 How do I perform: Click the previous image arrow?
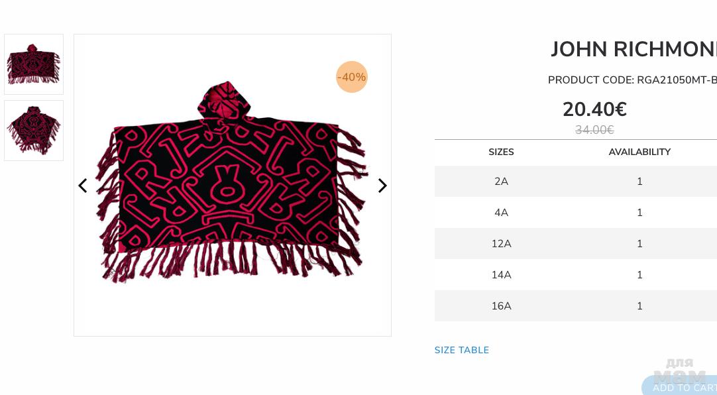pyautogui.click(x=83, y=186)
